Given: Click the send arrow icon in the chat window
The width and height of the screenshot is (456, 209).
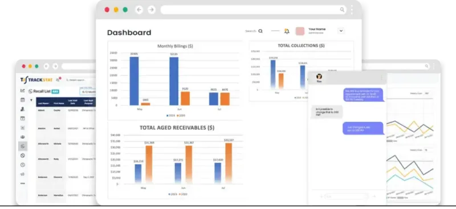Looking at the screenshot, I should click(374, 196).
